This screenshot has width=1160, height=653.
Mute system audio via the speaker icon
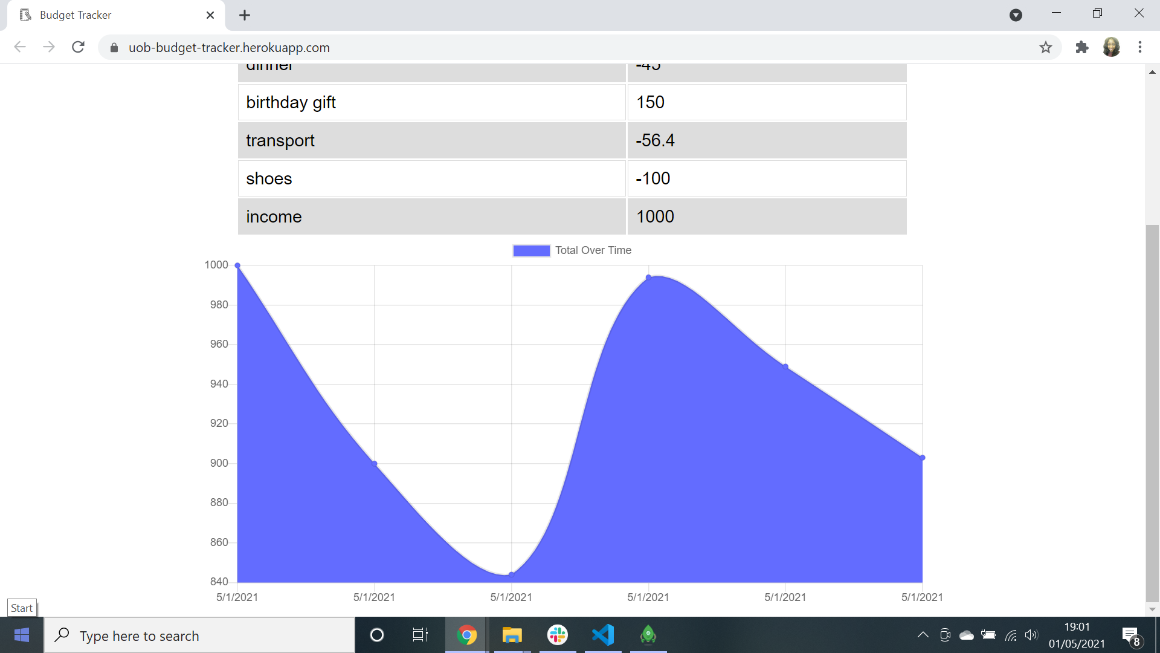tap(1031, 635)
